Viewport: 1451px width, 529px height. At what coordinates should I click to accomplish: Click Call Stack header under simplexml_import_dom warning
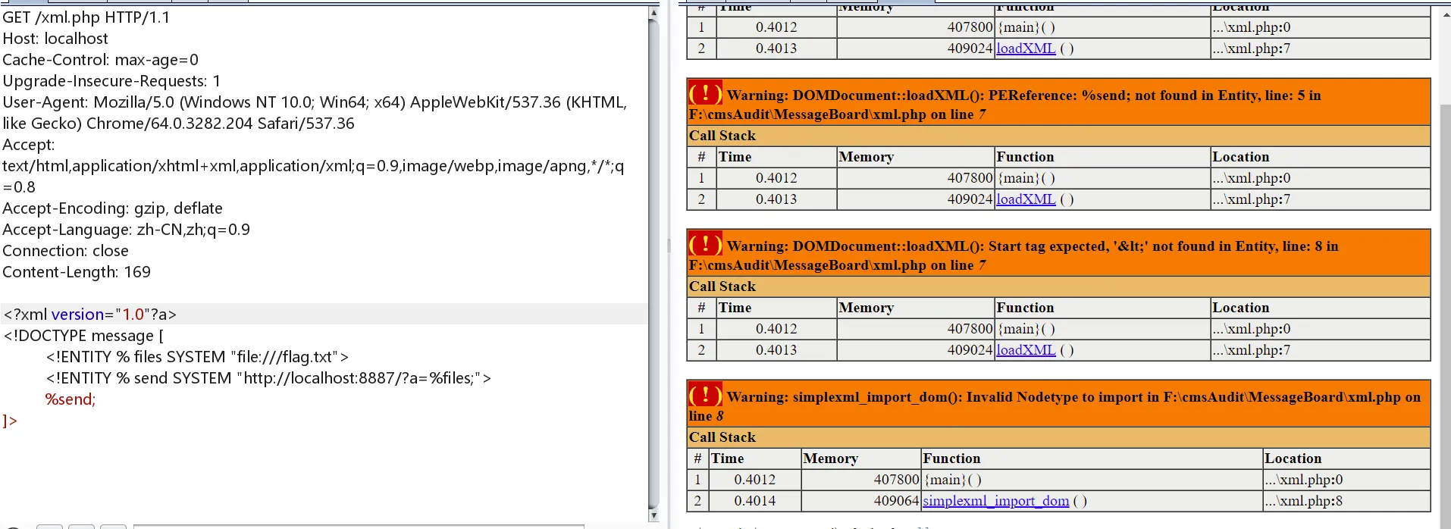pos(1058,437)
